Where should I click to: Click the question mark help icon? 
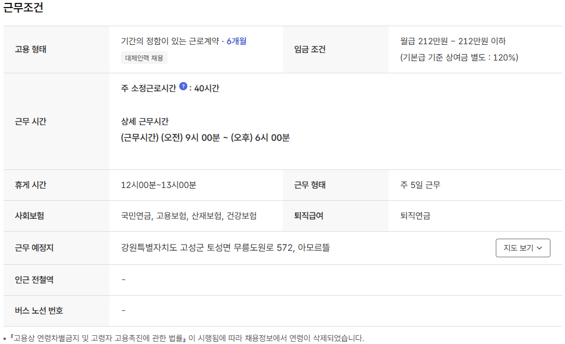[x=183, y=86]
